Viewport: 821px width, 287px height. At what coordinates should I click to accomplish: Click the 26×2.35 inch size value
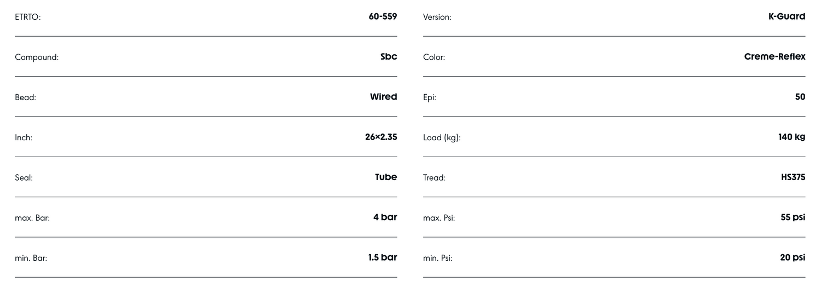pyautogui.click(x=381, y=137)
